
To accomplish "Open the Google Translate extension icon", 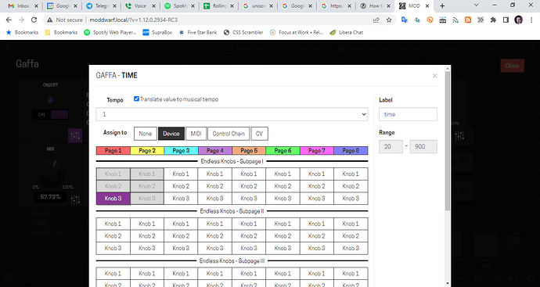I will pyautogui.click(x=405, y=20).
